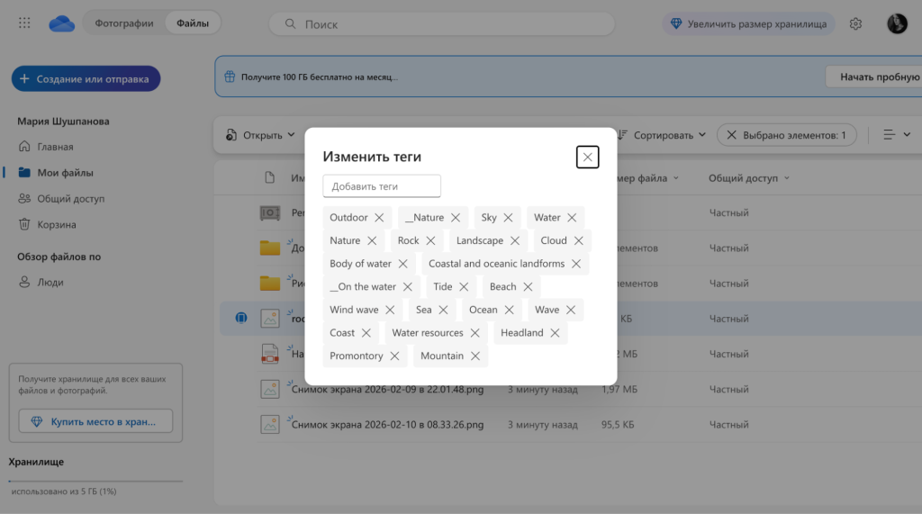Screen dimensions: 922x514
Task: Close the Изменить теги dialog
Action: click(587, 158)
